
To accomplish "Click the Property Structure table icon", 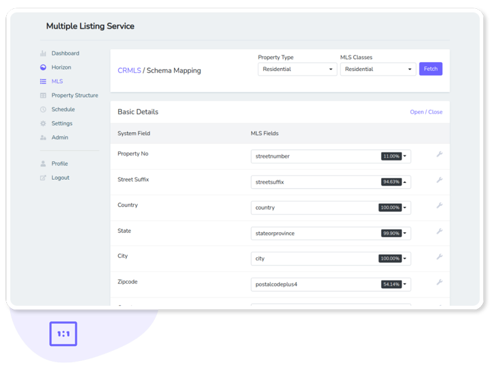I will (41, 95).
